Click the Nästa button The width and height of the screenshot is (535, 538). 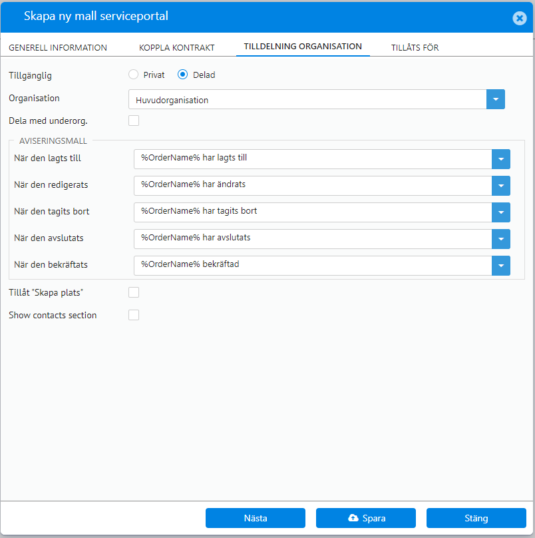256,518
